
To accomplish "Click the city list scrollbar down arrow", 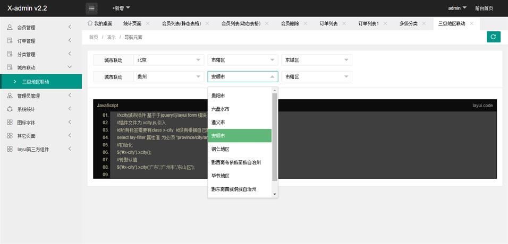I will click(275, 194).
